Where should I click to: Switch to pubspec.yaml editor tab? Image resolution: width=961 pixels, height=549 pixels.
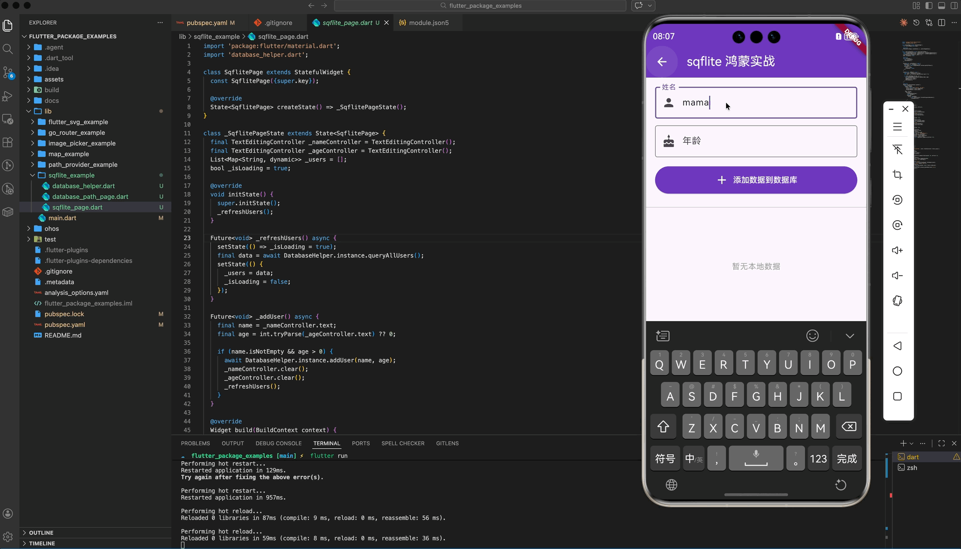pos(207,23)
